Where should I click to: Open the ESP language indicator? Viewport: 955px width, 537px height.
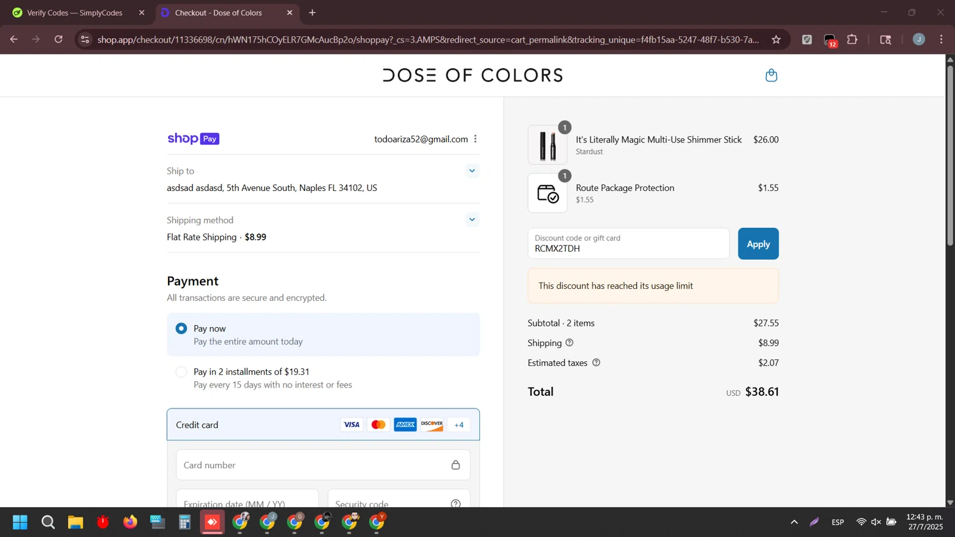coord(838,522)
